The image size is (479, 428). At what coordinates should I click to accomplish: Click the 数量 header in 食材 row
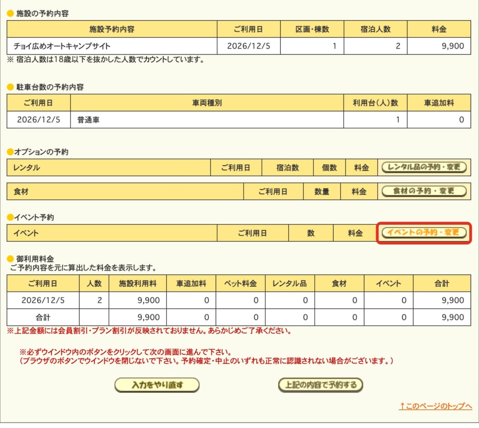[322, 192]
